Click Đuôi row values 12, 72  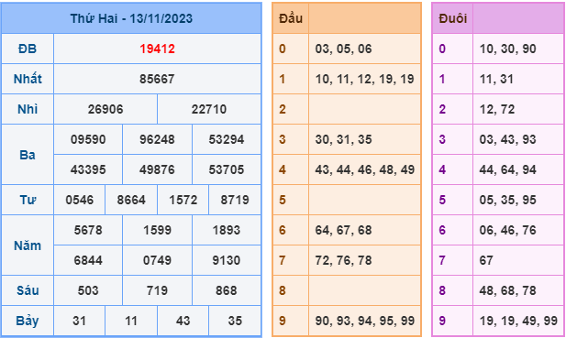(x=496, y=109)
